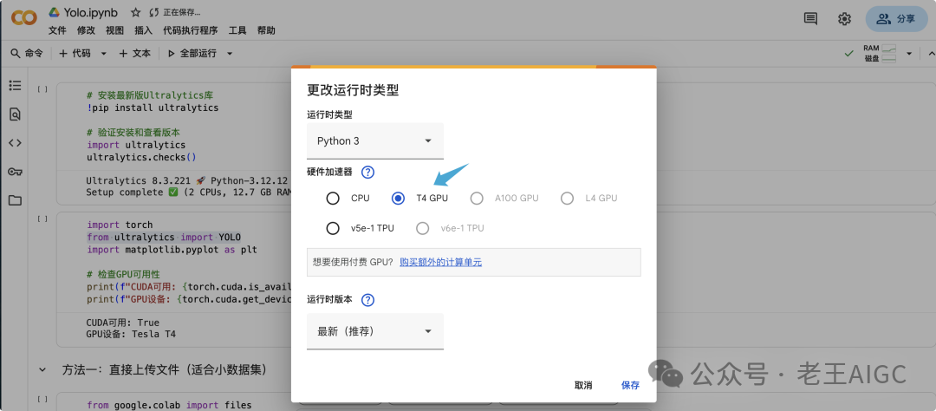Screen dimensions: 936x411
Task: Open the 文件 menu
Action: (57, 30)
